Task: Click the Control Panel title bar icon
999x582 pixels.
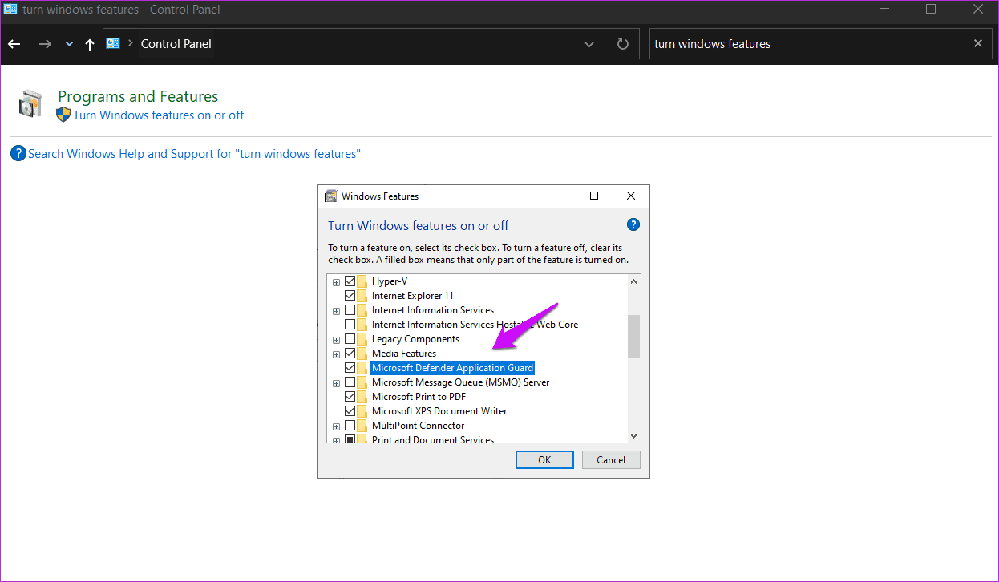Action: [x=10, y=10]
